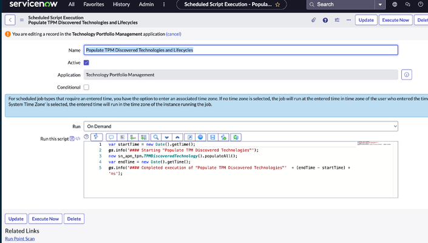Click the top Update button

pos(366,20)
